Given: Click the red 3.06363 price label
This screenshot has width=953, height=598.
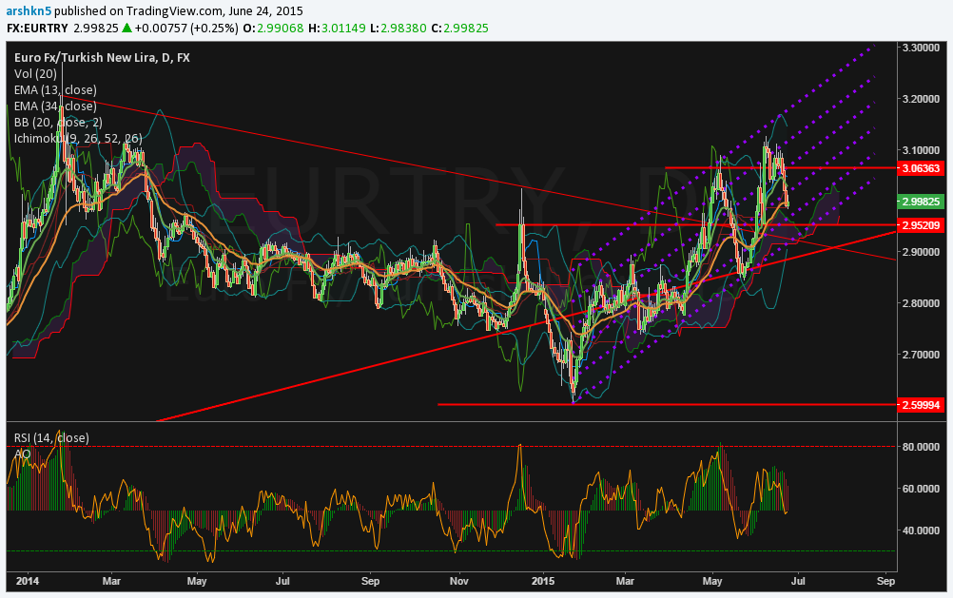Looking at the screenshot, I should tap(924, 167).
